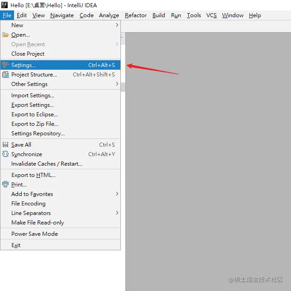The width and height of the screenshot is (291, 291).
Task: Choose Invalidate Caches / Restart...
Action: pos(61,164)
